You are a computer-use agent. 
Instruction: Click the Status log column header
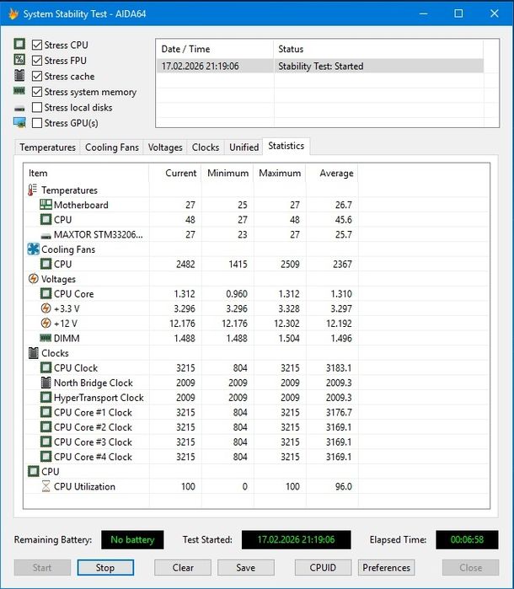pyautogui.click(x=378, y=49)
